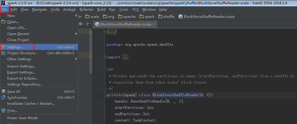Click BlockStoreShuffleReader.scala breadcrumb
The image size is (297, 124).
206,17
